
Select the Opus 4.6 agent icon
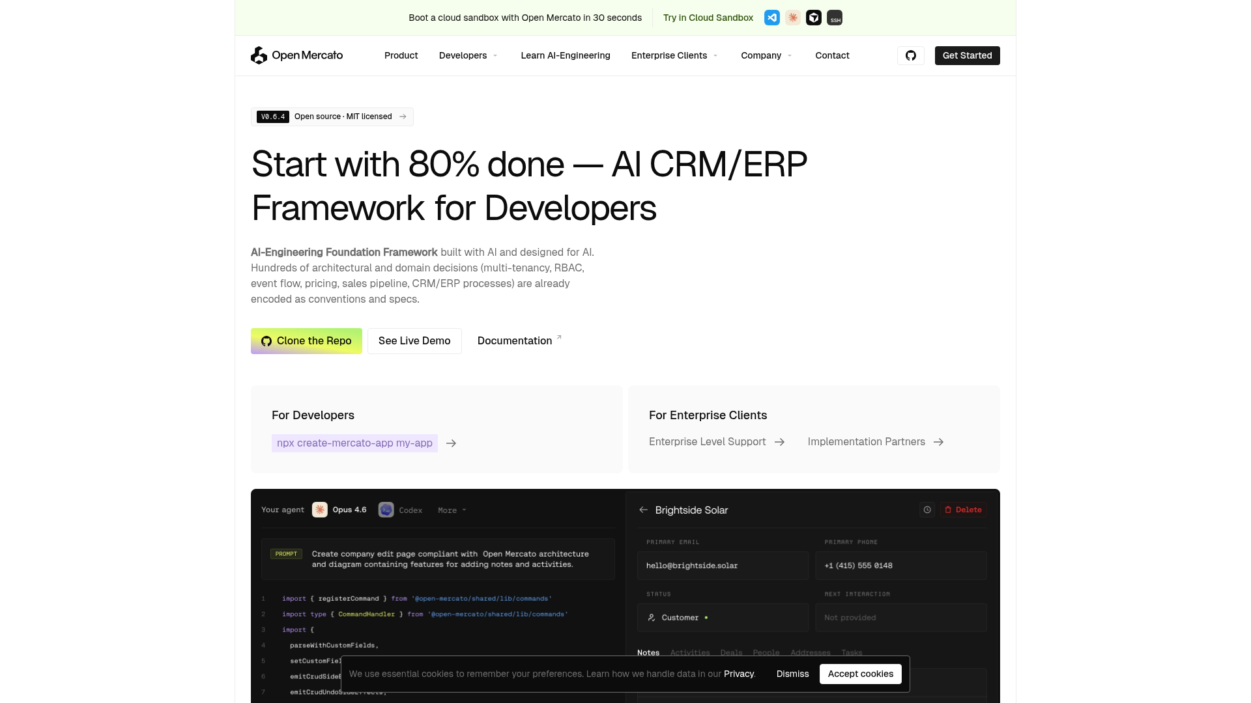pyautogui.click(x=319, y=510)
